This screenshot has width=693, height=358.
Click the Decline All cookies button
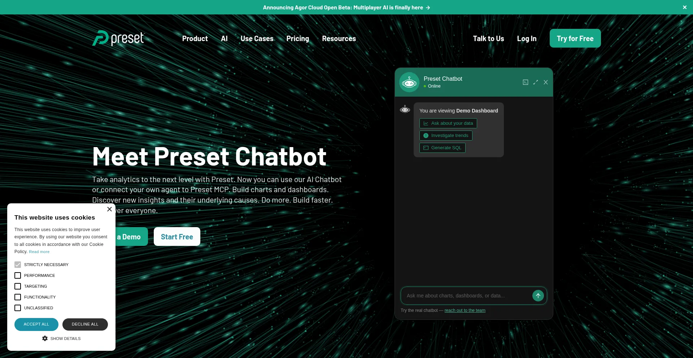(85, 324)
